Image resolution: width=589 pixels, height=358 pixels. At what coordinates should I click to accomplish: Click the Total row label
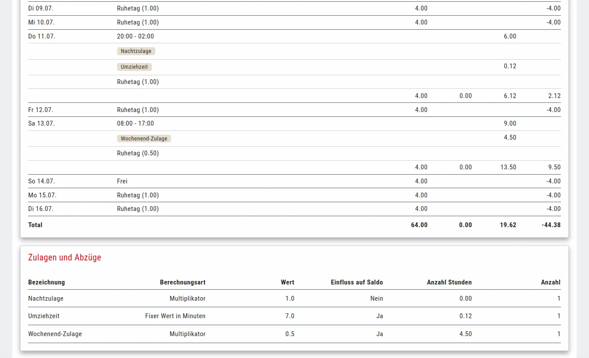coord(35,225)
